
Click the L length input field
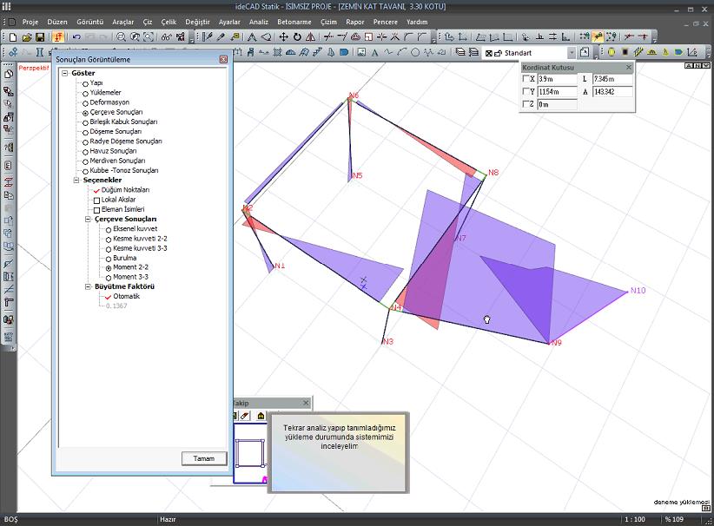pyautogui.click(x=612, y=79)
